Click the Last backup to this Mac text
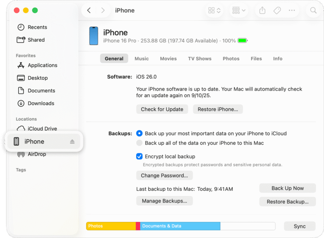 click(x=184, y=189)
